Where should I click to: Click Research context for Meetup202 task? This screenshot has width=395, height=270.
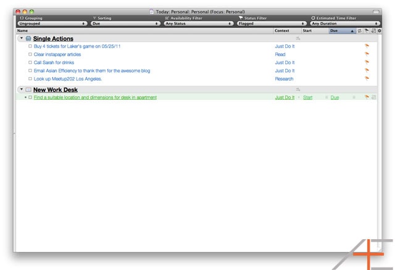[x=284, y=79]
